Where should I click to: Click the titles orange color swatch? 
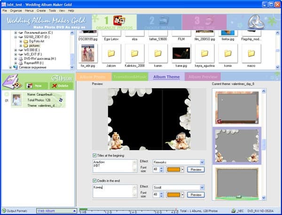pos(173,169)
